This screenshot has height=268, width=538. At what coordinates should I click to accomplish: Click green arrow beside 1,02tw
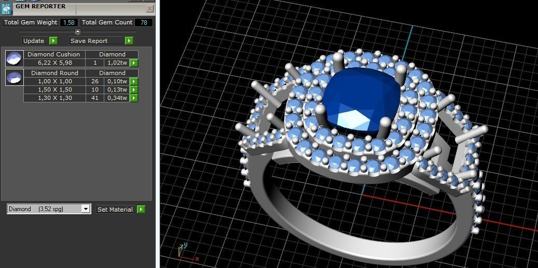click(134, 63)
